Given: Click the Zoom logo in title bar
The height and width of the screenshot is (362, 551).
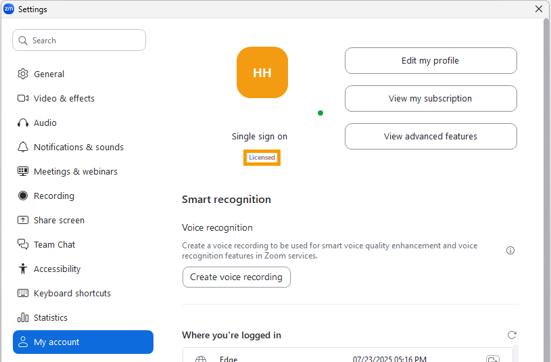Looking at the screenshot, I should pos(8,9).
